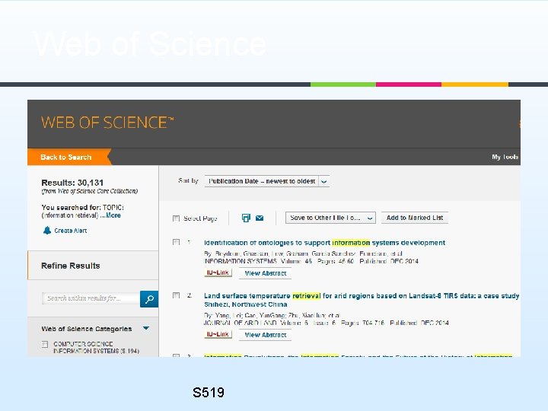
Task: Open the Sort by Publication Date dropdown
Action: 267,181
